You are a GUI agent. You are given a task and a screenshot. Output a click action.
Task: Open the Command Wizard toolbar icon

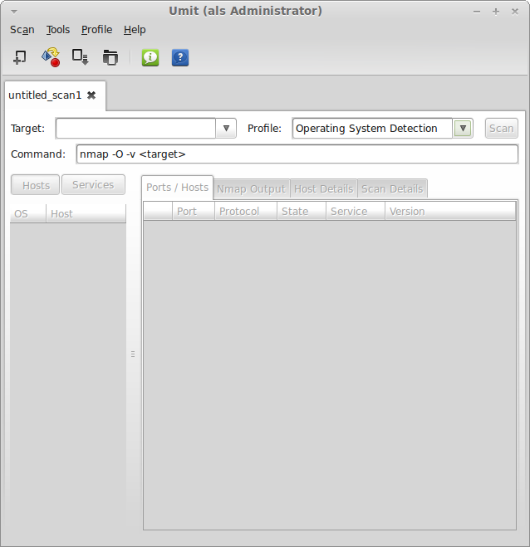coord(51,57)
